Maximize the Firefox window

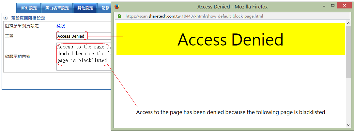333,6
